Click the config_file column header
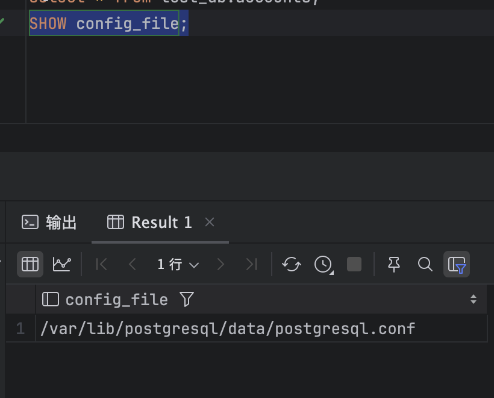This screenshot has height=398, width=494. (116, 299)
